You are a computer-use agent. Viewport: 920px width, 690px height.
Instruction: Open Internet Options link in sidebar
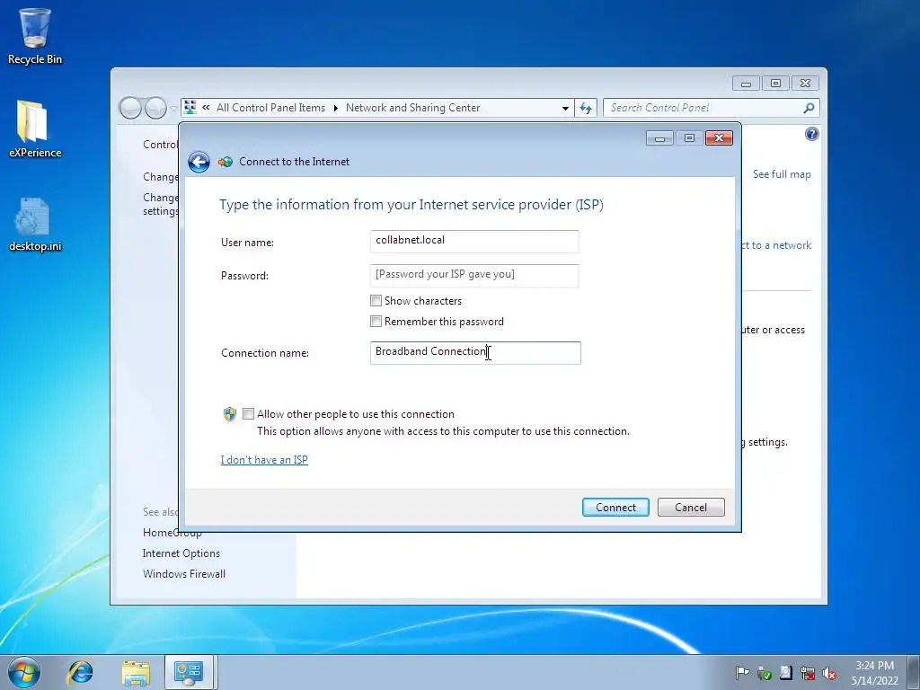click(181, 553)
